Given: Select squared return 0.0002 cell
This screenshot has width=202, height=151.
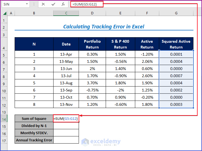Looking at the screenshot, I should click(176, 90).
